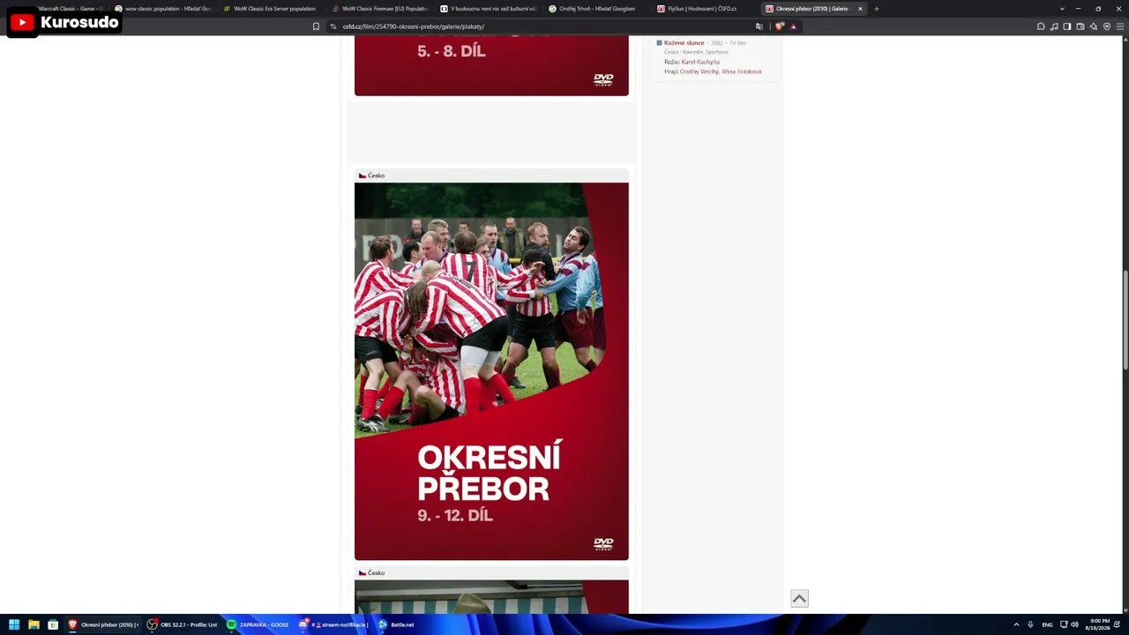Toggle the browser sidebar panel icon
This screenshot has height=635, width=1129.
[1067, 26]
